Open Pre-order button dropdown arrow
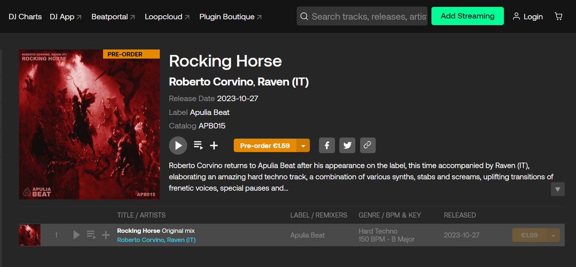Image resolution: width=576 pixels, height=267 pixels. point(303,145)
